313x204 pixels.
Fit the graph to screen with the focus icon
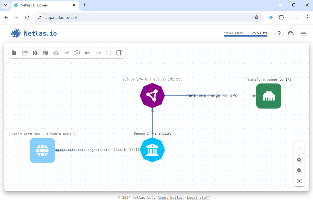[x=299, y=181]
